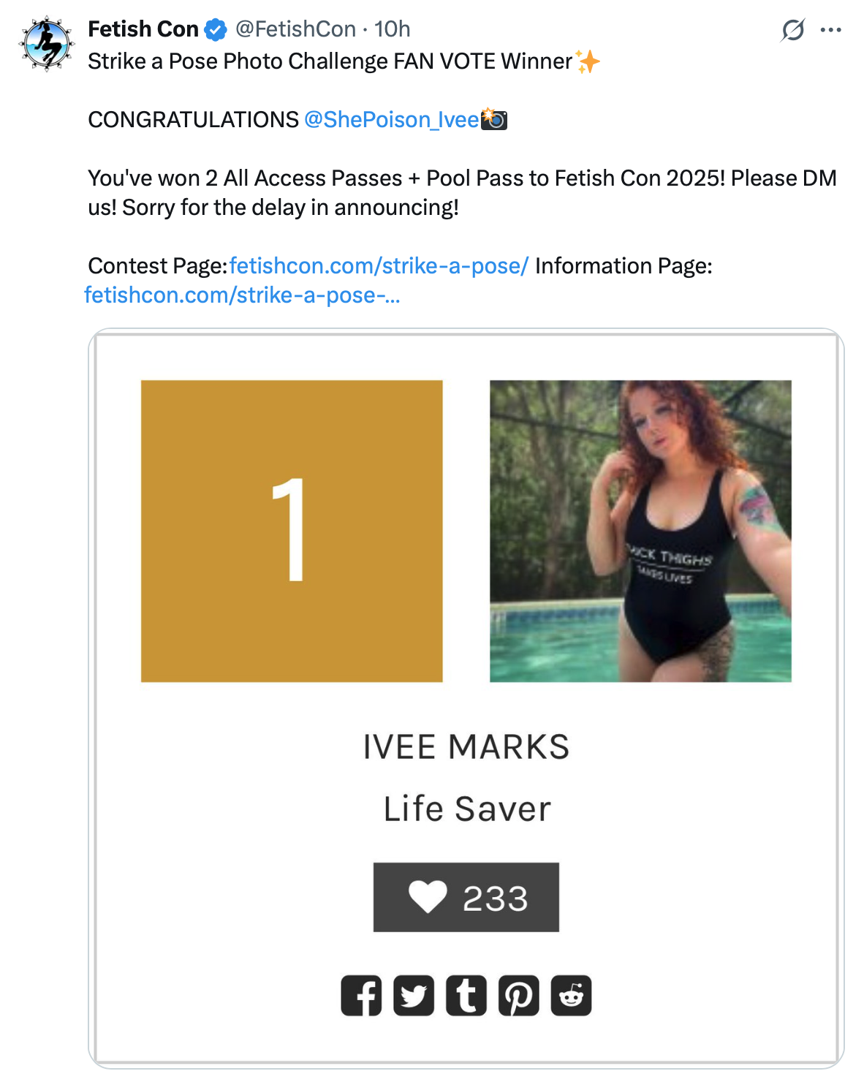Viewport: 864px width, 1082px height.
Task: Click the IVEE MARKS name heading
Action: click(466, 746)
